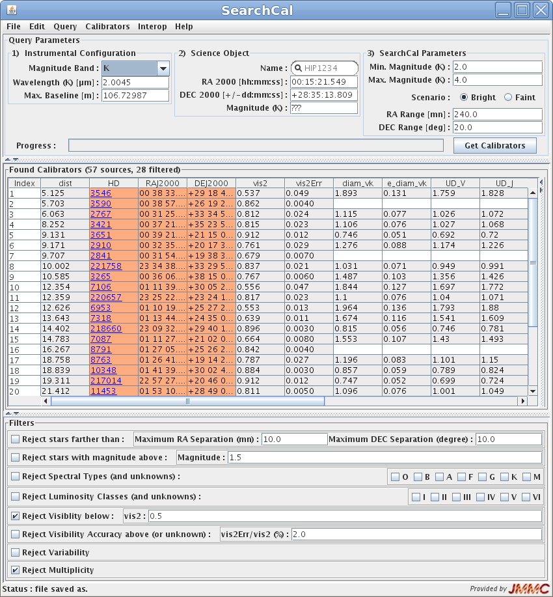553x597 pixels.
Task: Enable Reject Luminosity Classes filter
Action: 15,497
